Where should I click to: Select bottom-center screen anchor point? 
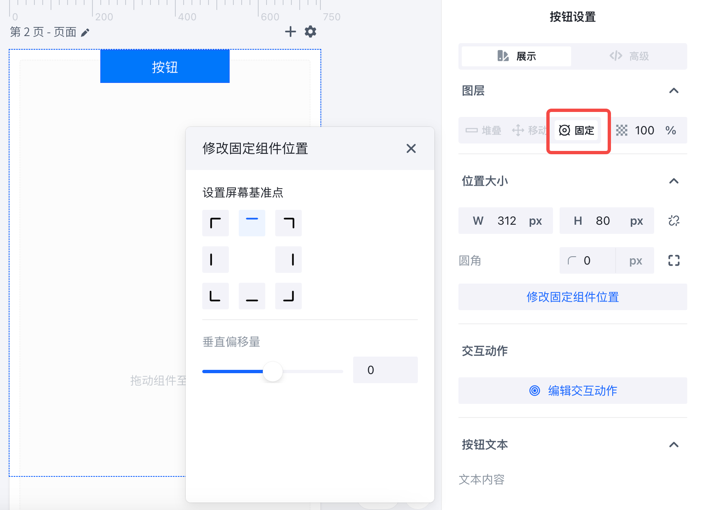pos(252,296)
